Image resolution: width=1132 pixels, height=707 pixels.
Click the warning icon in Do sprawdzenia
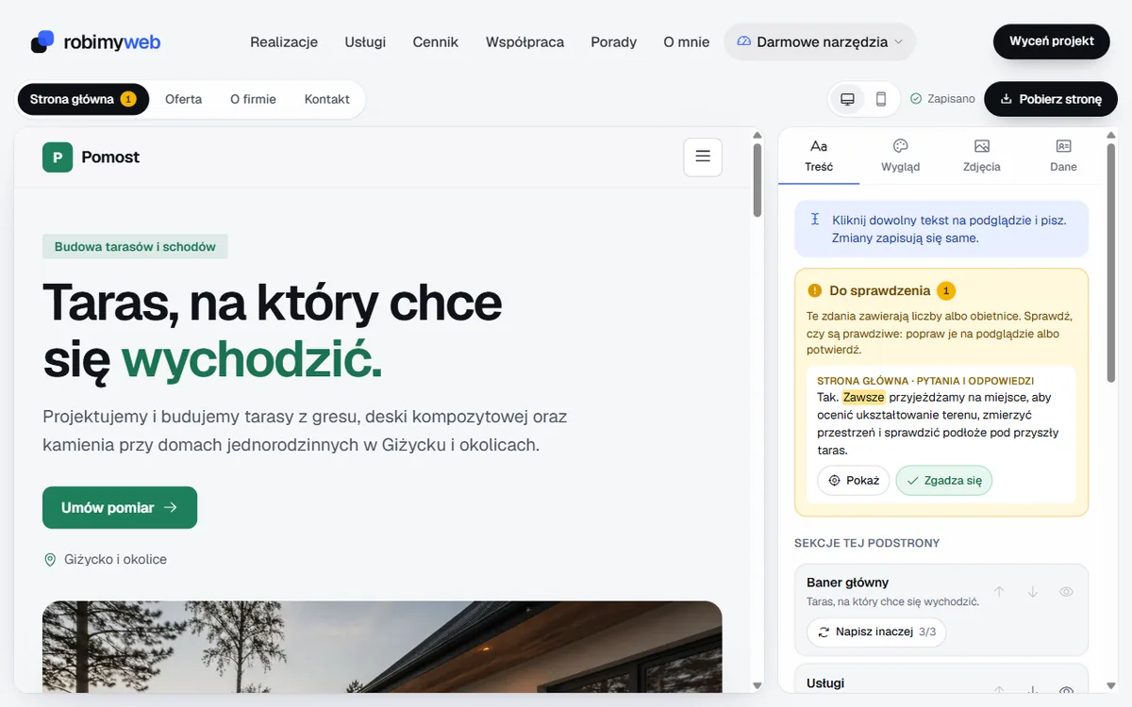(x=815, y=290)
